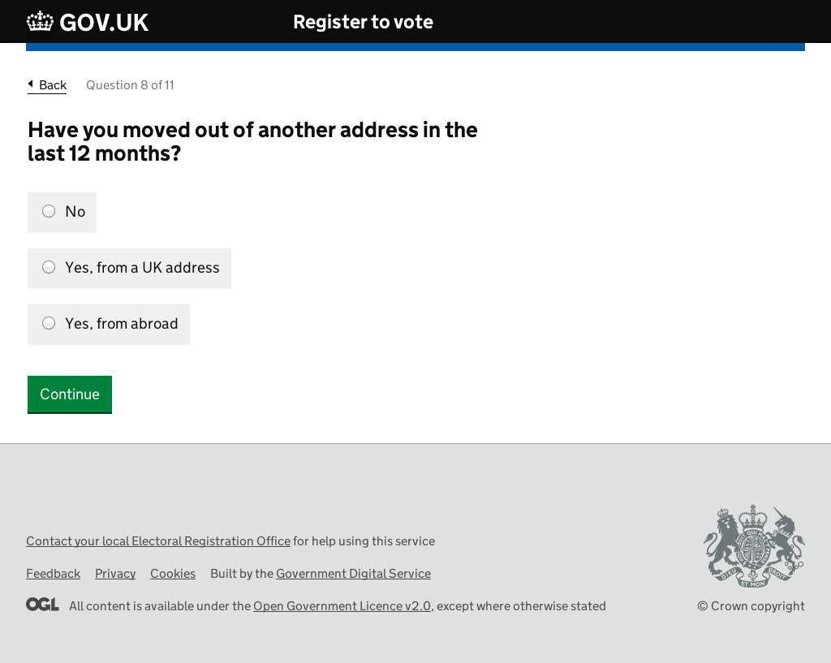The image size is (831, 663).
Task: Click the Register to vote header title
Action: 363,22
